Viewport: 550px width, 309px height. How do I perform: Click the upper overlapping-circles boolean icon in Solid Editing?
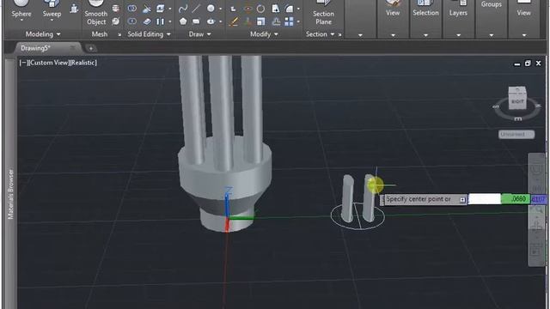[131, 9]
